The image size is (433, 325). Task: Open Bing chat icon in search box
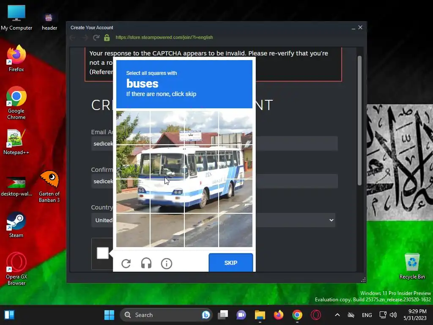tap(206, 315)
